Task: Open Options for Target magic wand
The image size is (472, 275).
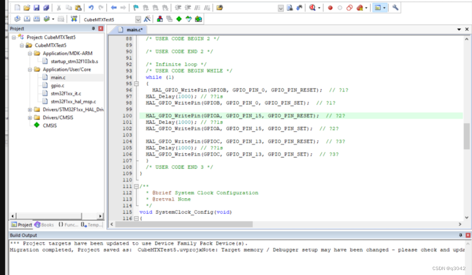Action: coord(147,19)
